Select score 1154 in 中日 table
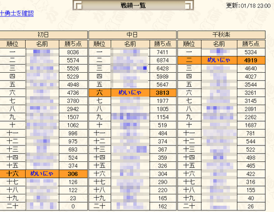 click(x=163, y=117)
